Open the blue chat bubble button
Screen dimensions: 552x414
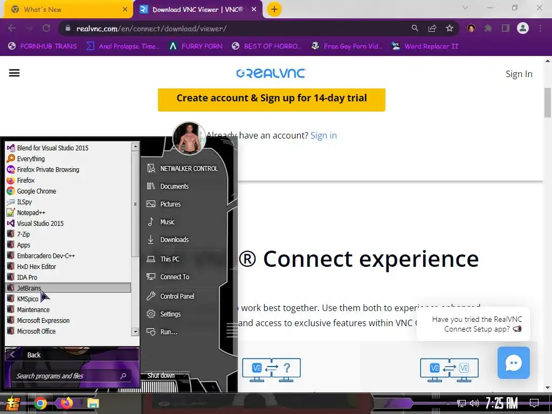pos(514,363)
